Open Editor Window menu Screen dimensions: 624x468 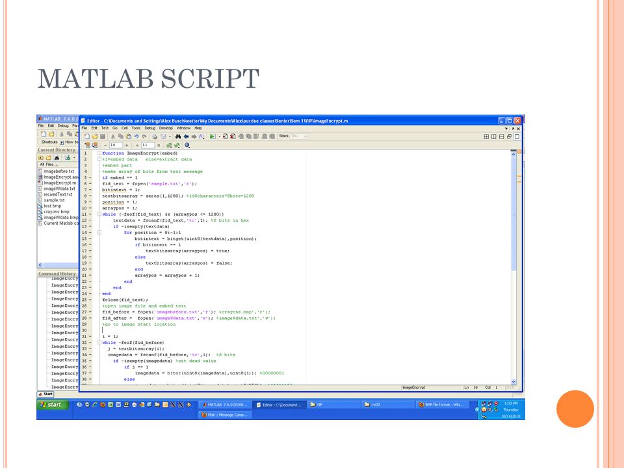(x=183, y=128)
